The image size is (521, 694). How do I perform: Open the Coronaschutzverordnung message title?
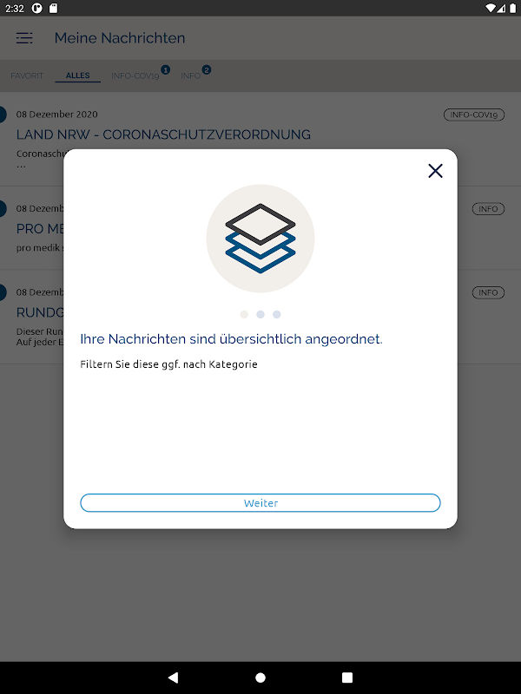(x=163, y=134)
